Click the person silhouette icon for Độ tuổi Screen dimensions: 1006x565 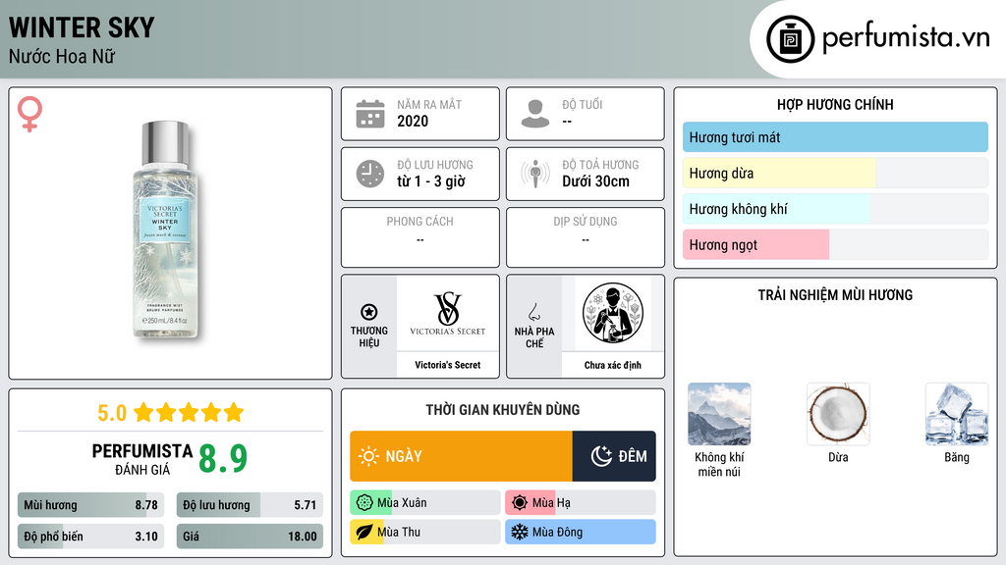click(535, 114)
